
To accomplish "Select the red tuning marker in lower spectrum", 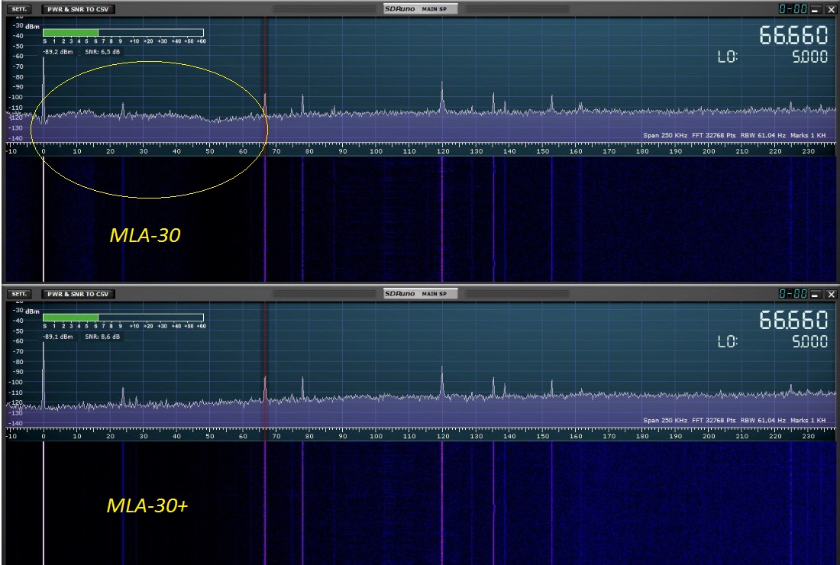I will pyautogui.click(x=265, y=365).
